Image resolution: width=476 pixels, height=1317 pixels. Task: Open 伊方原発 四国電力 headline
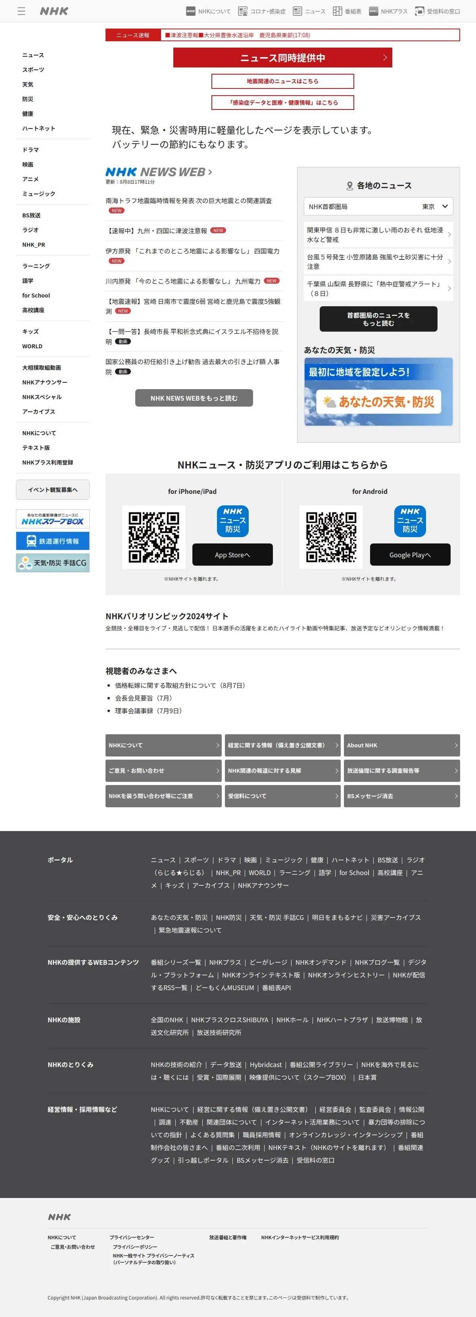point(193,251)
